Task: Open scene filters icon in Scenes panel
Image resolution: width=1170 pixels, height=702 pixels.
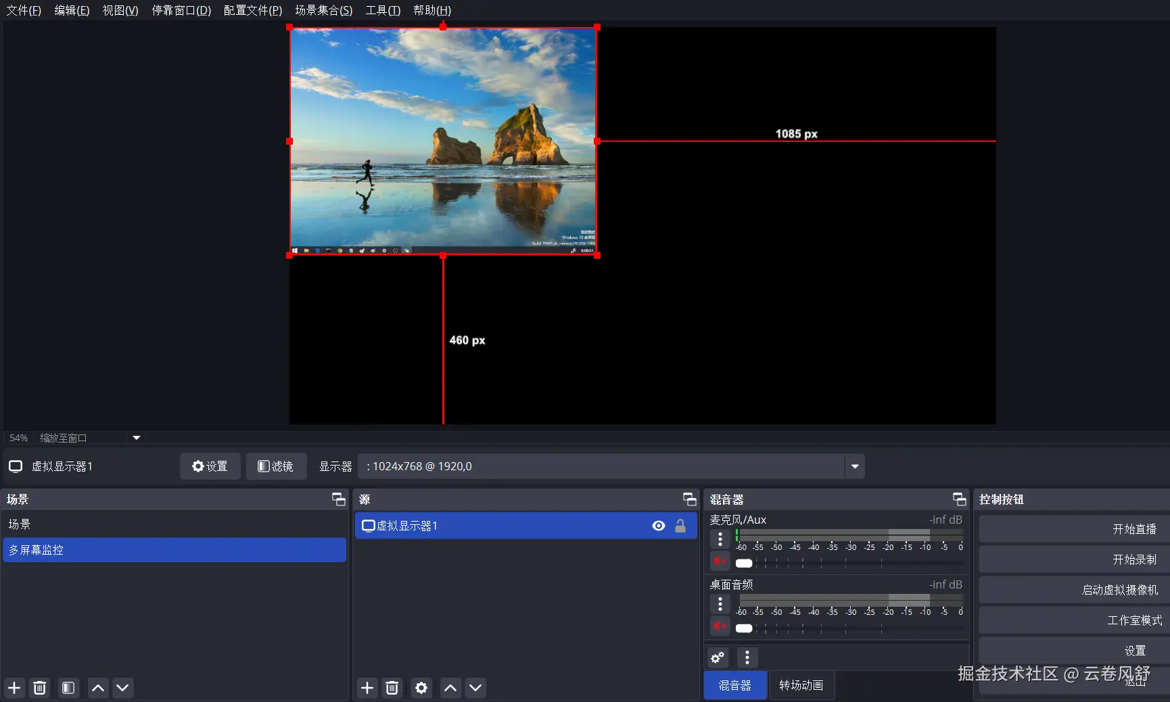Action: tap(68, 688)
